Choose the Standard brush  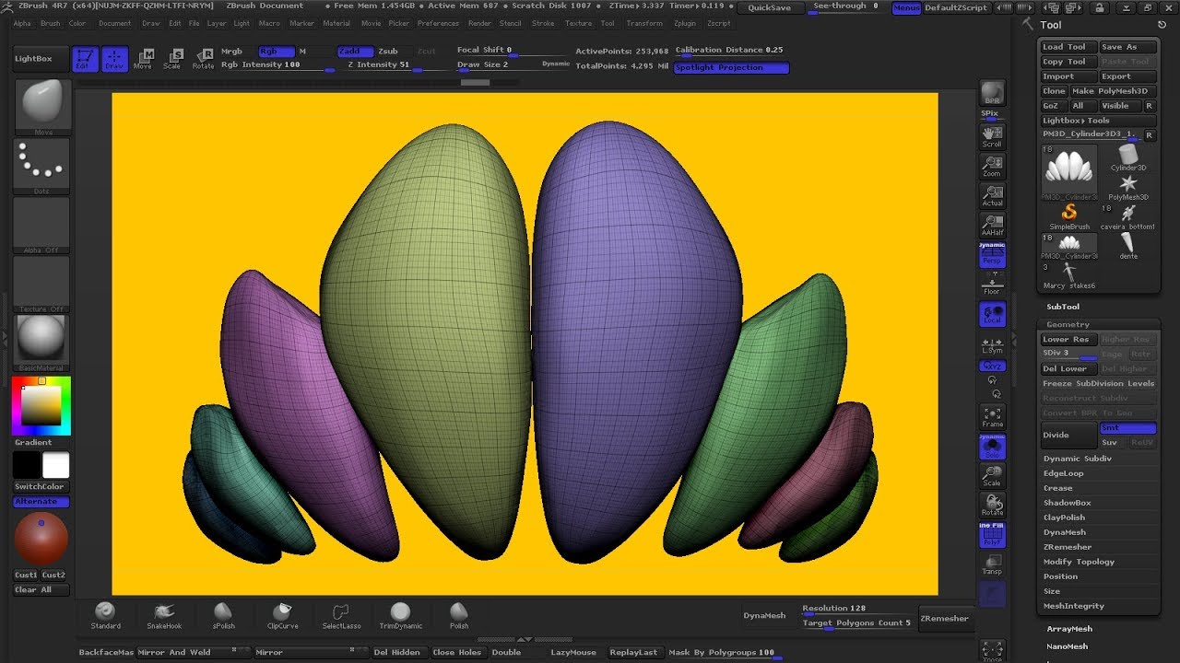point(105,616)
